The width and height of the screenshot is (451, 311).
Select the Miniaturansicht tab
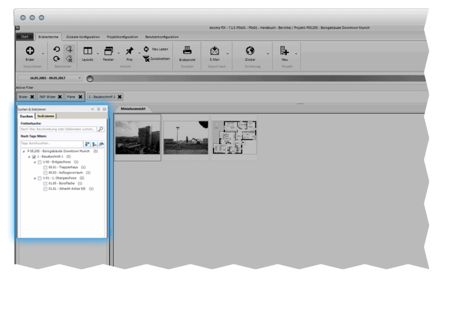click(x=133, y=109)
